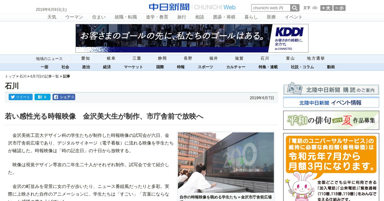Viewport: 384px width, 201px height.
Task: Open the 6月7日の記事一覧 breadcrumb
Action: pyautogui.click(x=44, y=77)
